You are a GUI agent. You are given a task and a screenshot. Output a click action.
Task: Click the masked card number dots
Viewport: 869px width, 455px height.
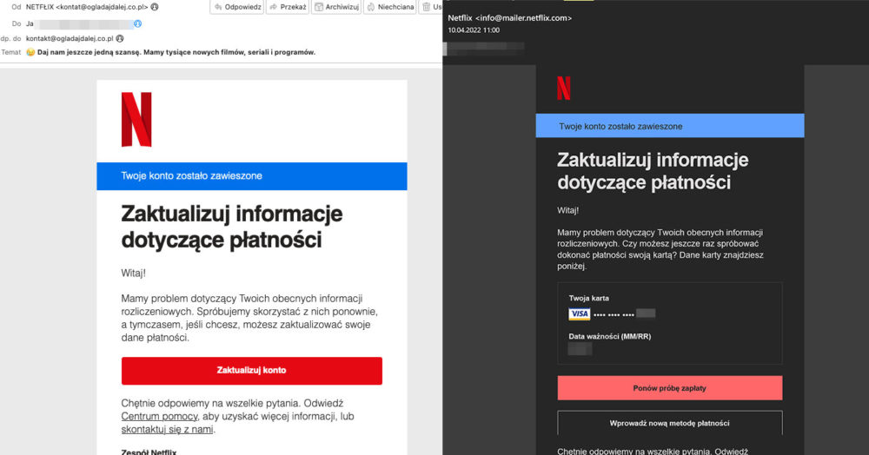(614, 314)
